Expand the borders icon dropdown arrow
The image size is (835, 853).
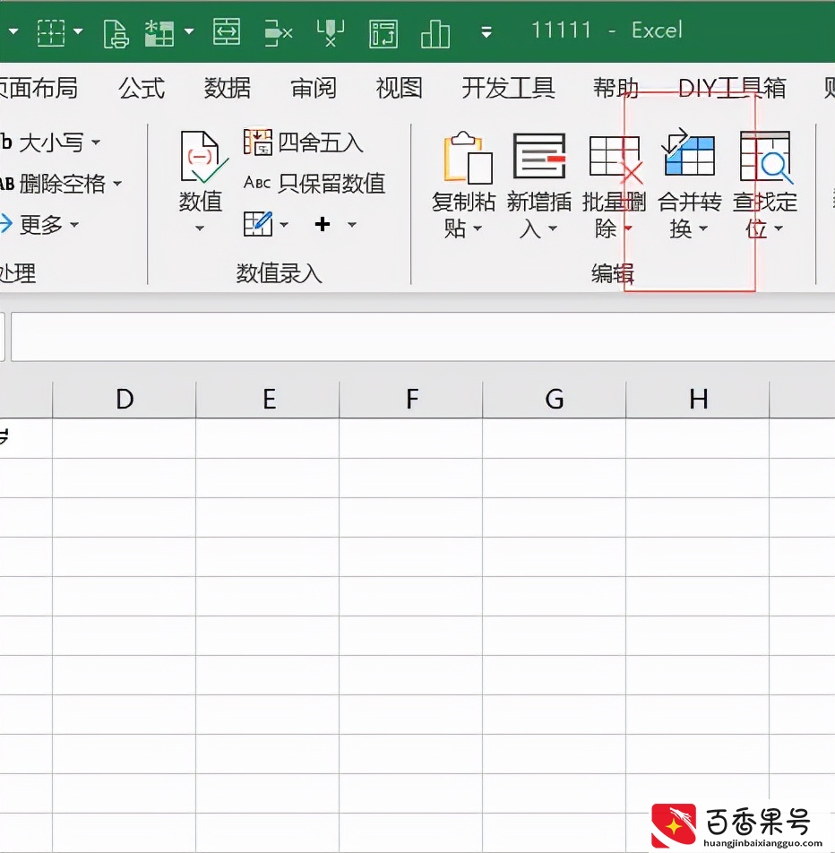(x=78, y=31)
